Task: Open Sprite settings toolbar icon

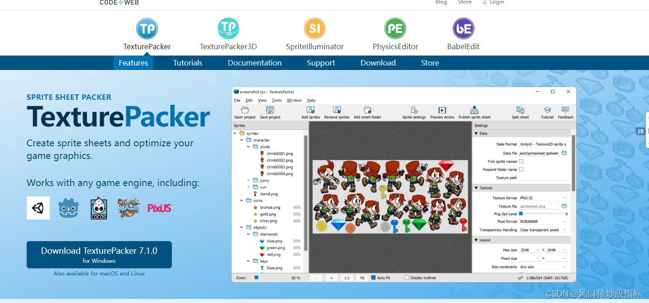Action: (x=414, y=110)
